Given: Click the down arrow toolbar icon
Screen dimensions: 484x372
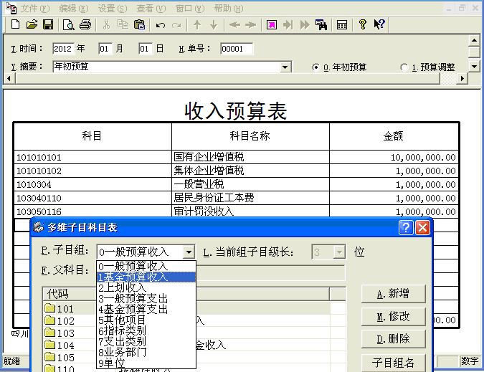Looking at the screenshot, I should [x=214, y=24].
